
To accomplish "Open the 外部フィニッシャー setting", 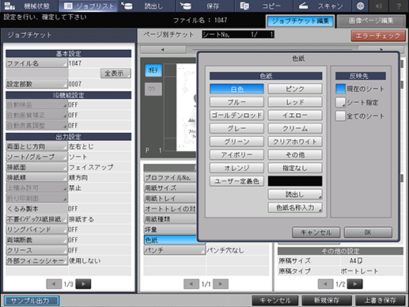I will click(x=36, y=261).
